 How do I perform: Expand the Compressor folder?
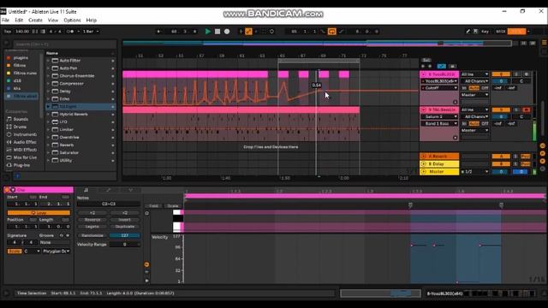[x=48, y=84]
